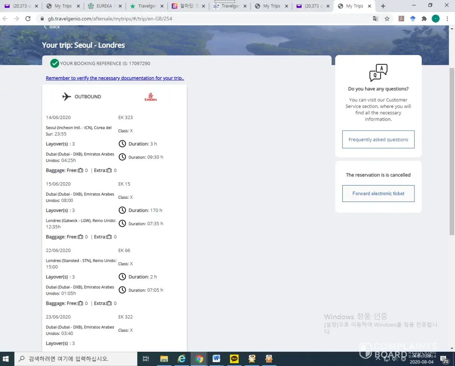This screenshot has width=455, height=366.
Task: Click the Frequently asked questions button
Action: coord(378,139)
